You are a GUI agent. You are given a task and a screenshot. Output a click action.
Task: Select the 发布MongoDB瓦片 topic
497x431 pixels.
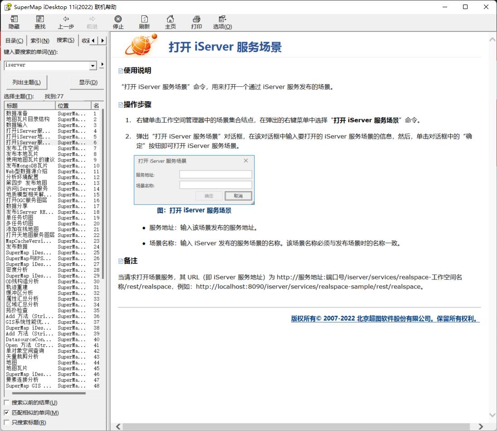(27, 166)
